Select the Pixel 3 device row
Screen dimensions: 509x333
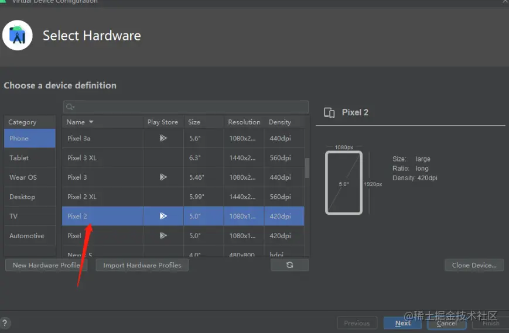pyautogui.click(x=183, y=177)
